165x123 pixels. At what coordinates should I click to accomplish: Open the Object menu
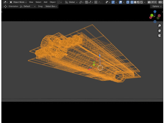click(53, 2)
